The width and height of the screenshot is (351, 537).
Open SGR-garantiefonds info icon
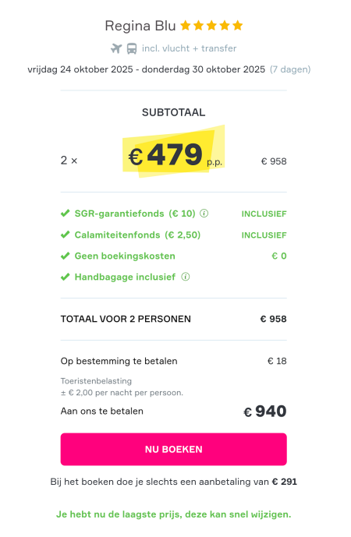point(204,214)
